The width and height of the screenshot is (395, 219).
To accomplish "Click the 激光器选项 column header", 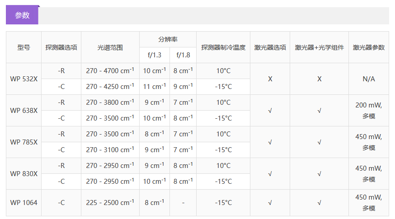I will pyautogui.click(x=270, y=47).
